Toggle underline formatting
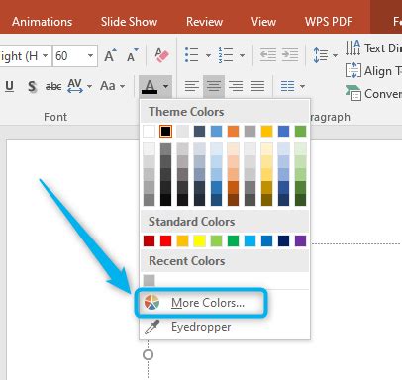 (10, 86)
